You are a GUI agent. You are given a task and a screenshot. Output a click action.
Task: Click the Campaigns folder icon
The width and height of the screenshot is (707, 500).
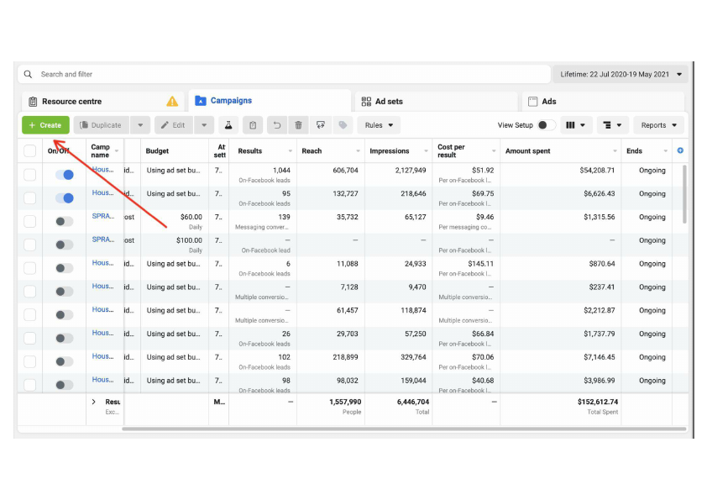(x=200, y=101)
